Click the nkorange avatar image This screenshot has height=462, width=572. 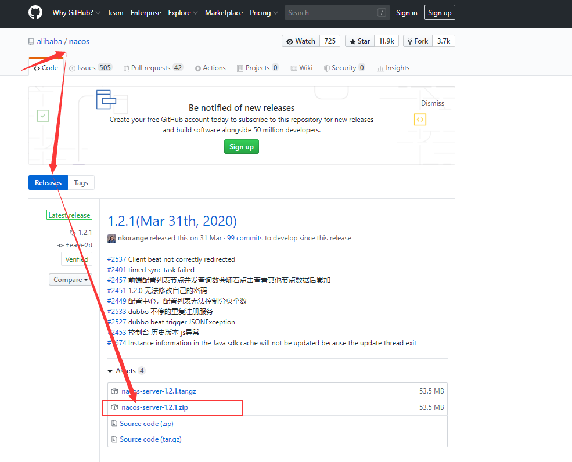111,239
